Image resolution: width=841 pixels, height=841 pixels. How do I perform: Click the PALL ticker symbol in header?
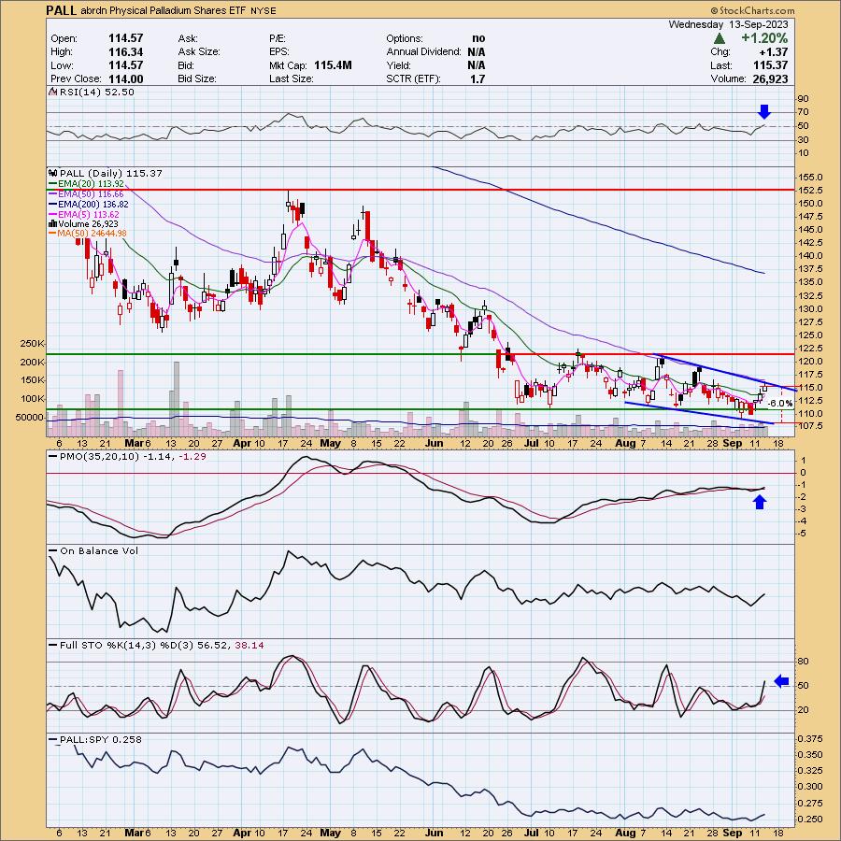[61, 10]
